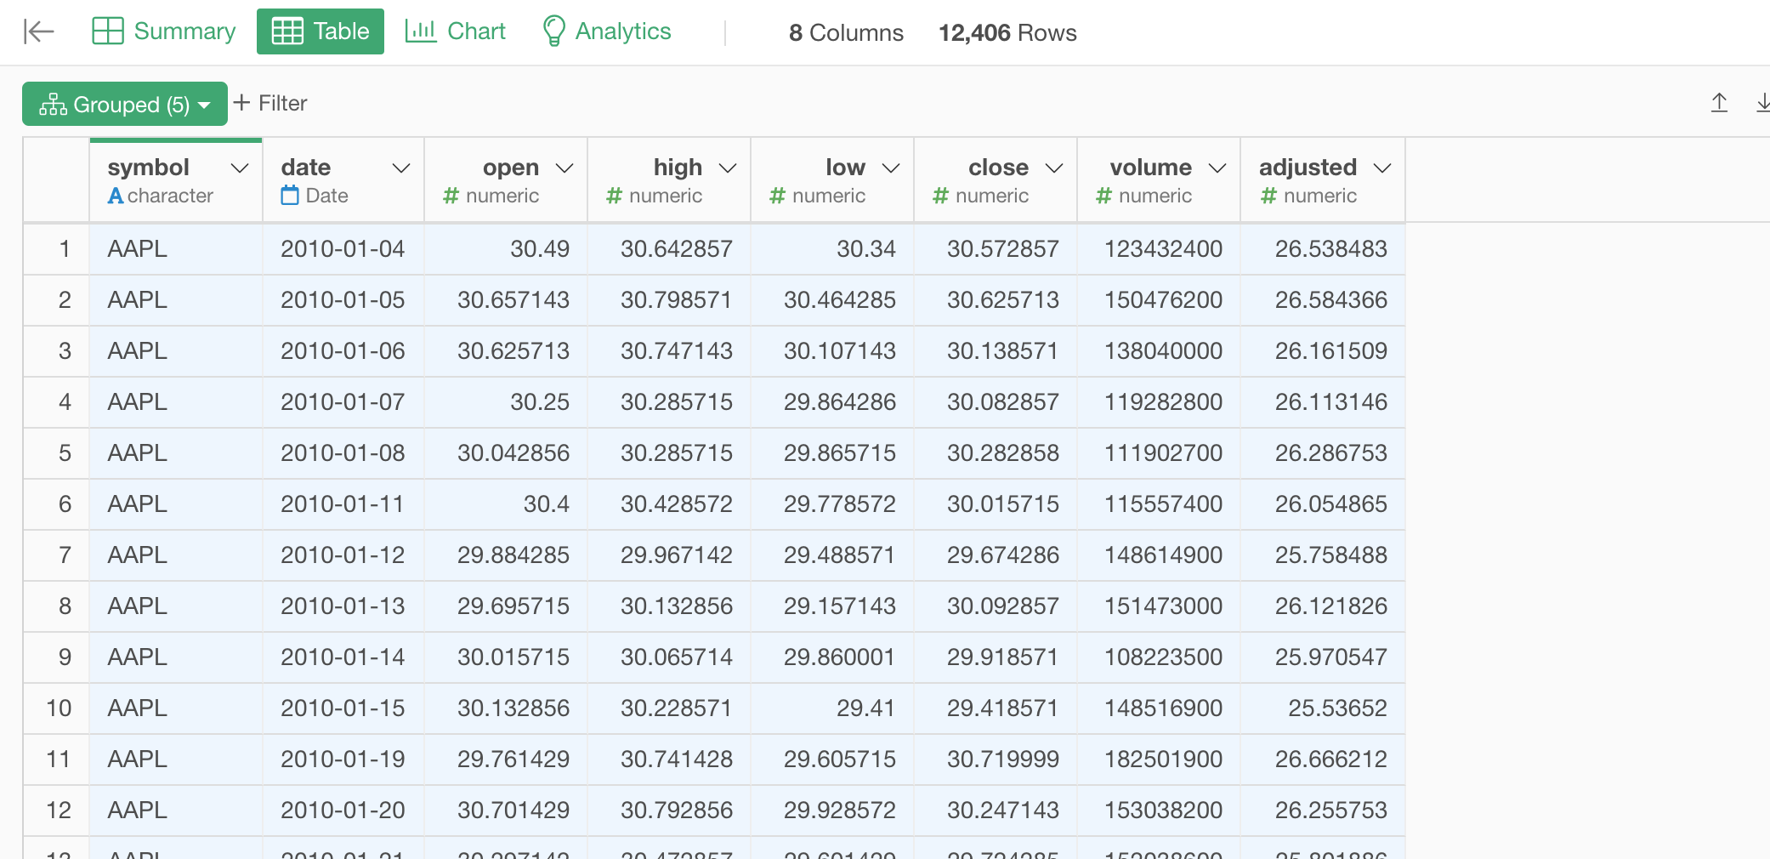This screenshot has width=1770, height=859.
Task: Click the character type icon under symbol
Action: [116, 196]
